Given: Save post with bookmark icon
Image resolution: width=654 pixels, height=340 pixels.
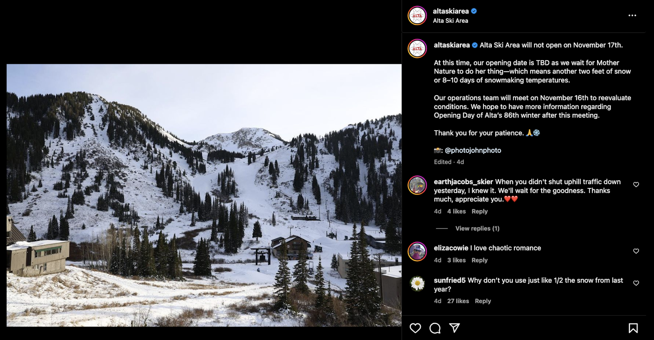Looking at the screenshot, I should click(x=633, y=328).
